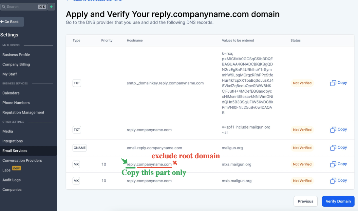The image size is (358, 211).
Task: Click the Go Back arrow button
Action: click(11, 22)
